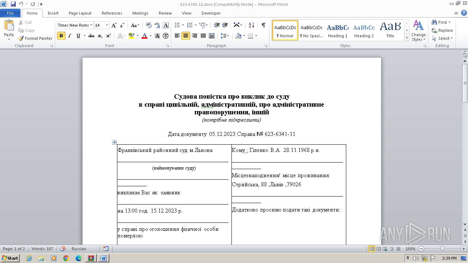Click the Sort icon
Viewport: 468px width, 263px height.
pos(251,25)
